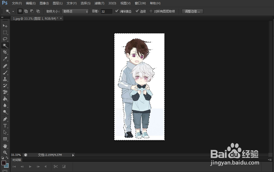Open the 3D(D) menu
Screen dimensions: 274x172
click(112, 3)
